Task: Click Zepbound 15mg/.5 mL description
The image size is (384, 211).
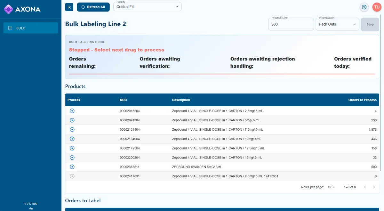Action: click(217, 158)
